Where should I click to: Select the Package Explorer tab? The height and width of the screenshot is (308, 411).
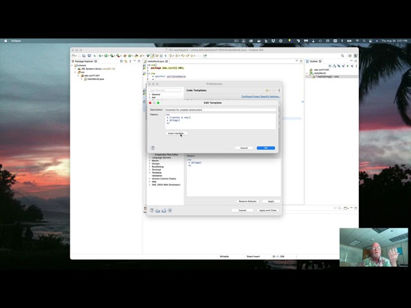coord(84,62)
